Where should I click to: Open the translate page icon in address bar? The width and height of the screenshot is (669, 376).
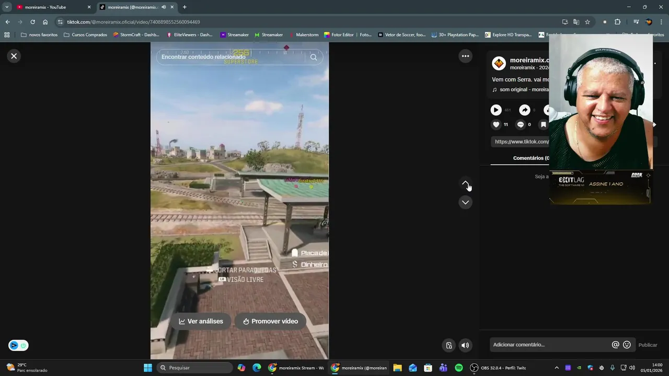click(x=576, y=22)
